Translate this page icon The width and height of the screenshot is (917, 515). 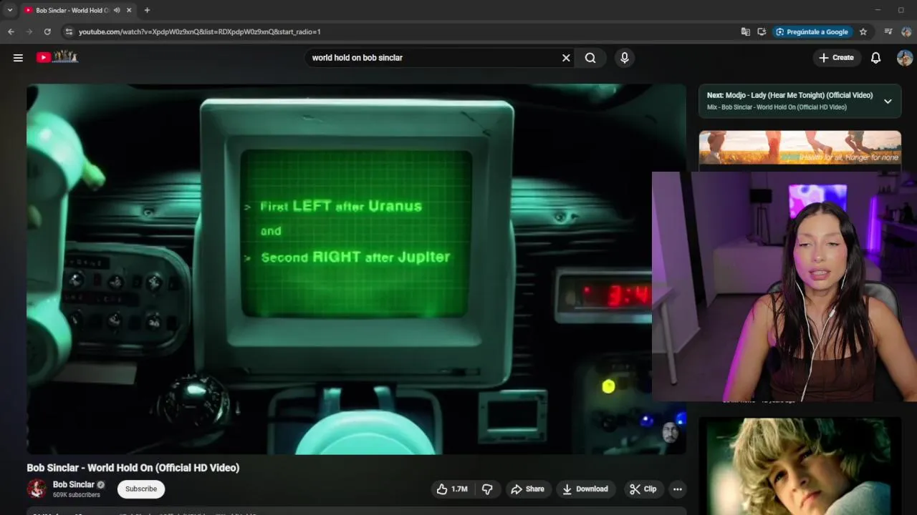pyautogui.click(x=746, y=31)
